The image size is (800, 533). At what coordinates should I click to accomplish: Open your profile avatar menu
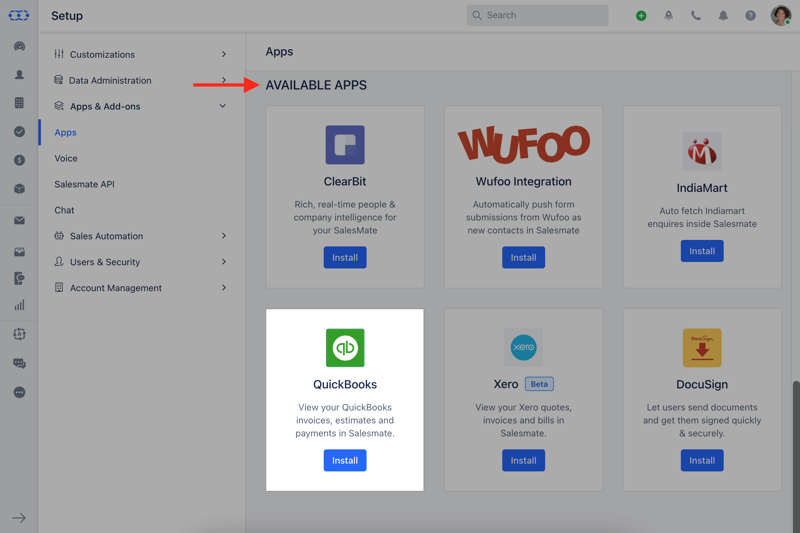(x=781, y=15)
